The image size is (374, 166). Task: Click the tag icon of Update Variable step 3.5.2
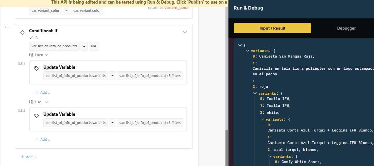pos(37,115)
